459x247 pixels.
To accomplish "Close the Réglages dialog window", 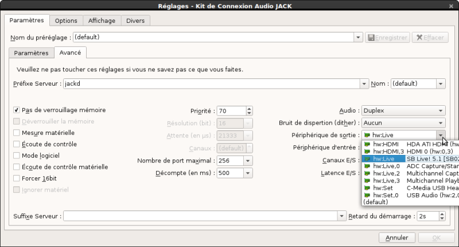I will [451, 6].
